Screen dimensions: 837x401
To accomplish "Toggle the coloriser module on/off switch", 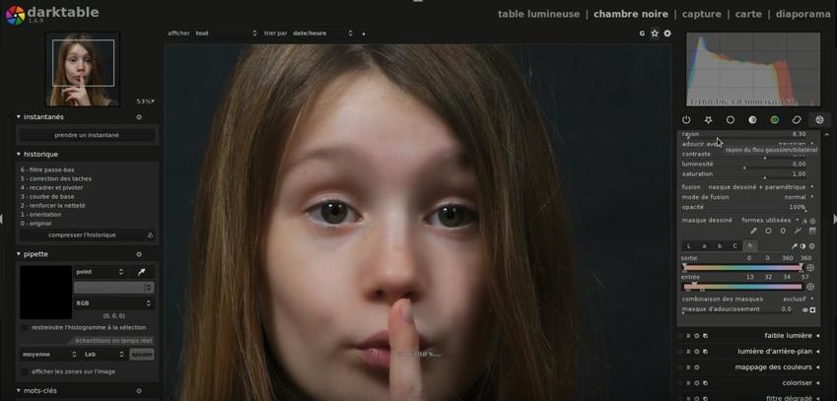I will coord(679,383).
